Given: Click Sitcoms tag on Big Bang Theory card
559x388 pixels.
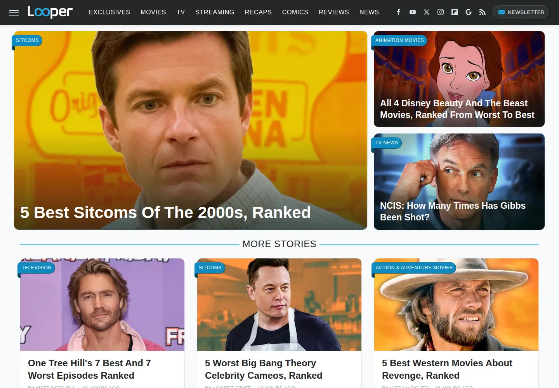Looking at the screenshot, I should tap(210, 268).
